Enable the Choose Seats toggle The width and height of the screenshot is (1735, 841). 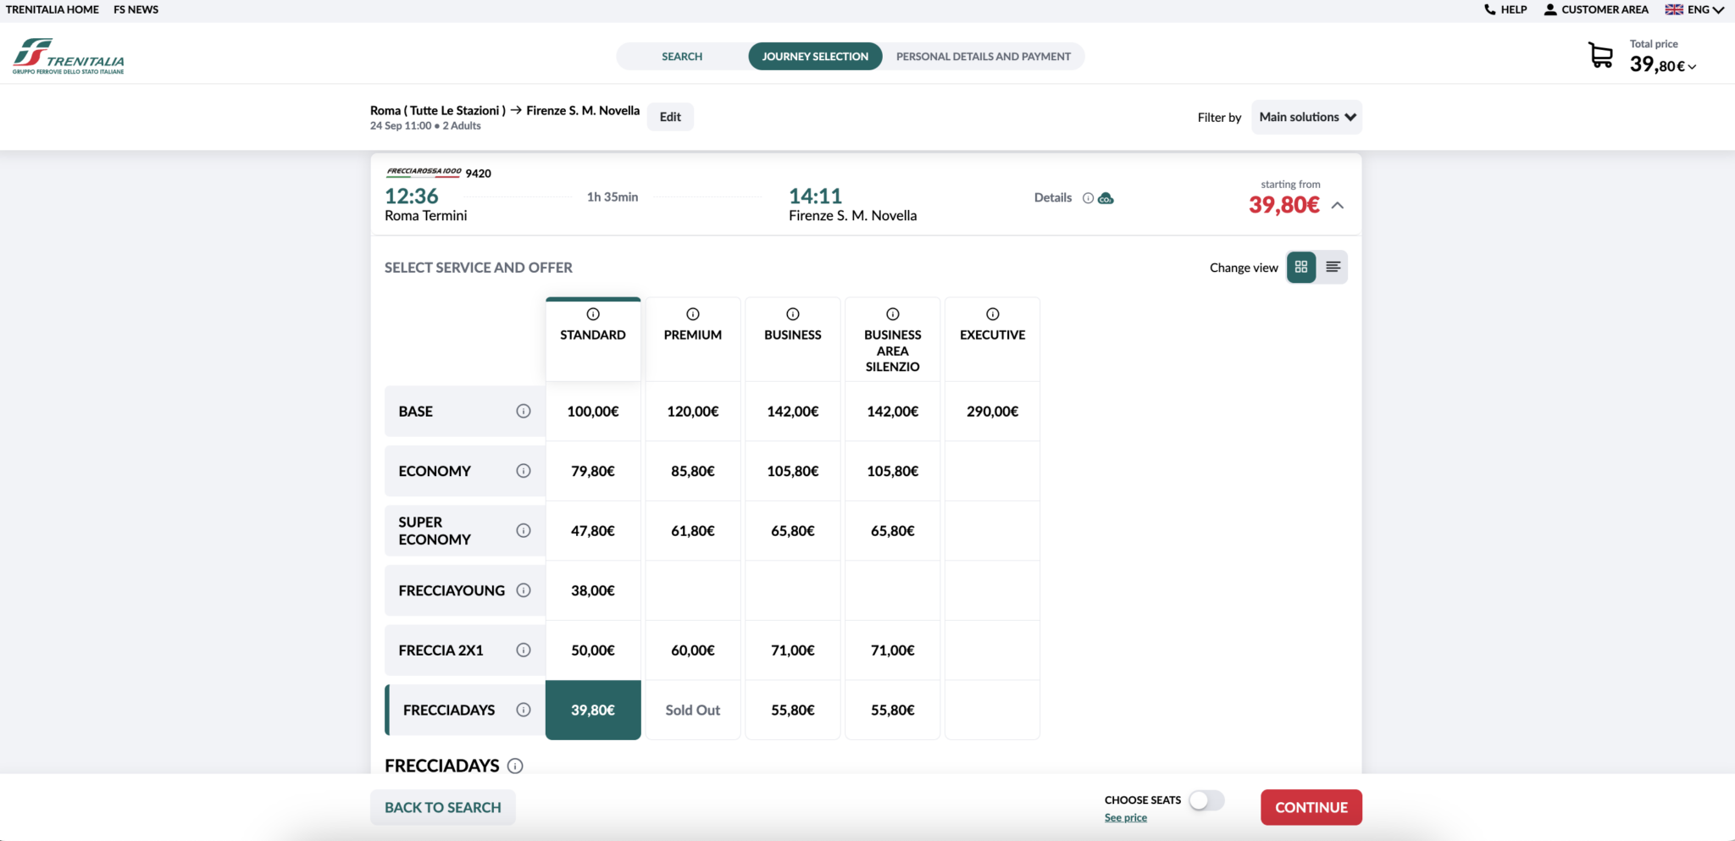pyautogui.click(x=1206, y=800)
